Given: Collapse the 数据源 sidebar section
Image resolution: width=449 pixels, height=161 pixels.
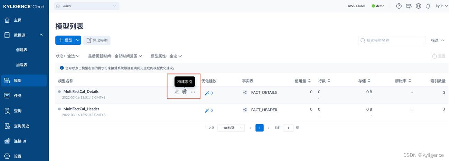Looking at the screenshot, I should point(41,35).
